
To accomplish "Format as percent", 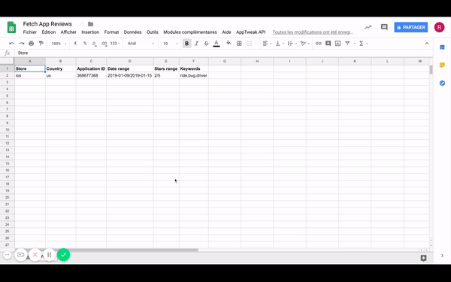I will point(85,44).
